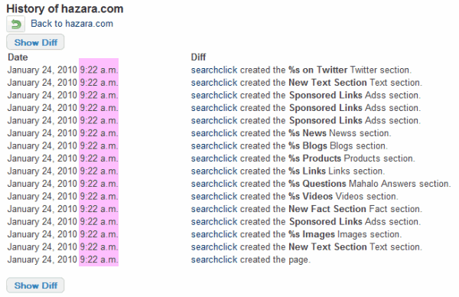Open searchclick link in %s Questions row
The image size is (459, 297).
(214, 184)
